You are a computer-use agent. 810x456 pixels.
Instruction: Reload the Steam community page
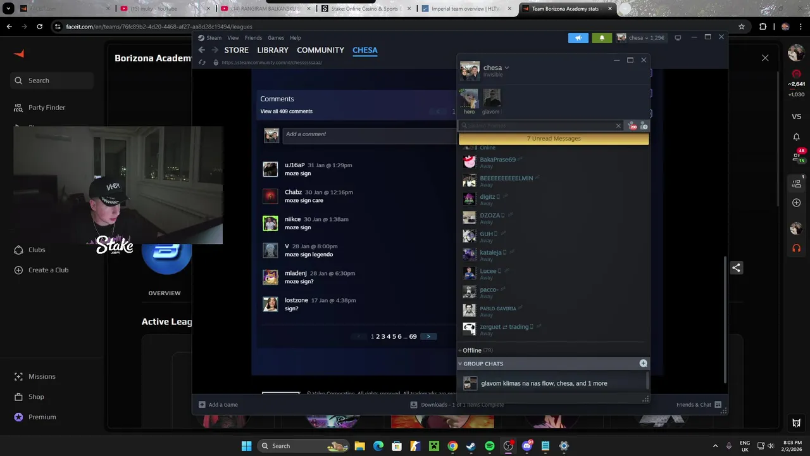(x=202, y=63)
